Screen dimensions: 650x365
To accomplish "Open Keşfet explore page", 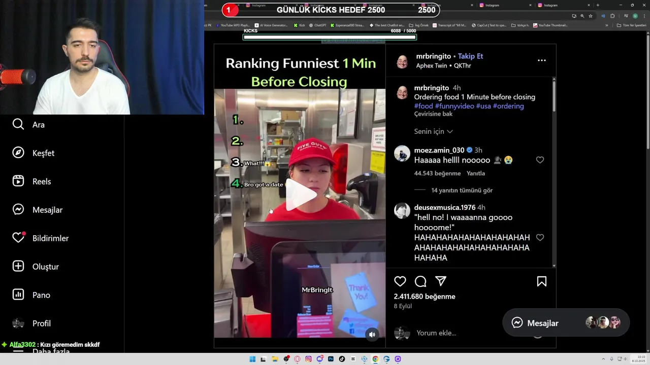I will [x=33, y=153].
